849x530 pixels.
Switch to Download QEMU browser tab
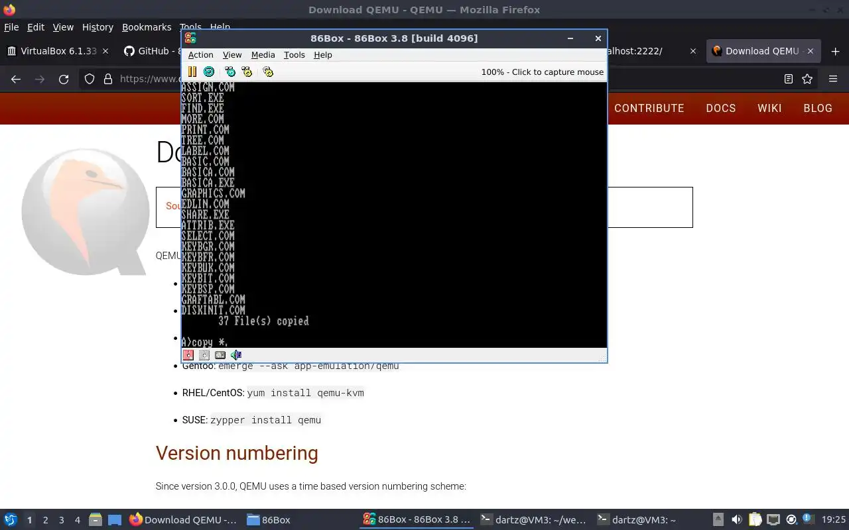point(765,51)
